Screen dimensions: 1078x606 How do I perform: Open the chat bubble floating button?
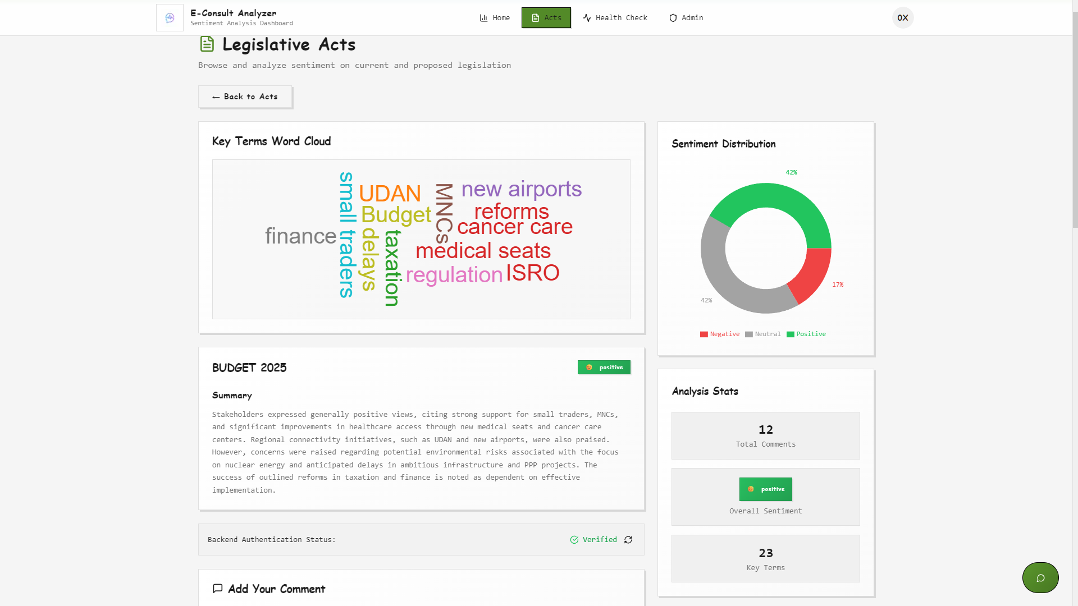pos(1040,578)
